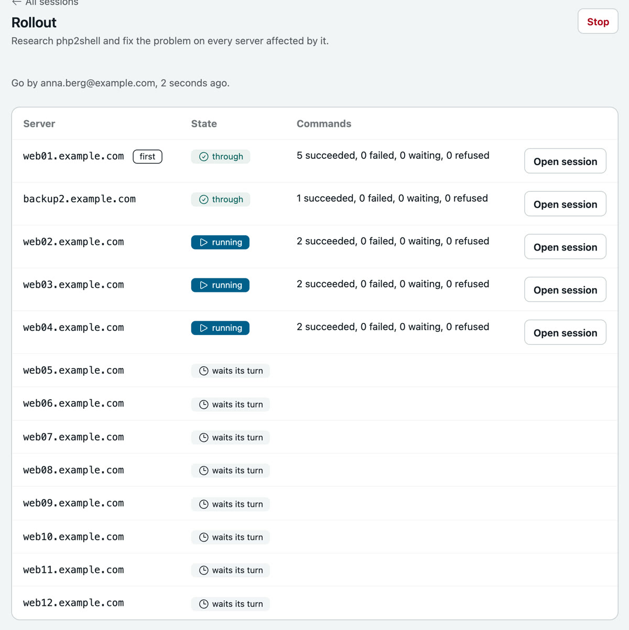The image size is (629, 630).
Task: Click the clock icon for web08
Action: [x=204, y=471]
